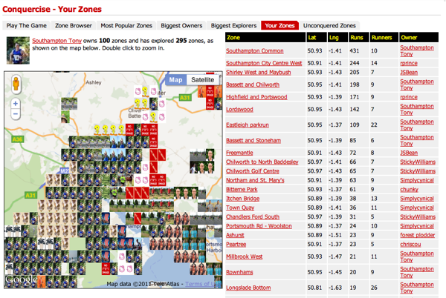446x298 pixels.
Task: Open owner chriscou for Peartree
Action: tap(410, 244)
